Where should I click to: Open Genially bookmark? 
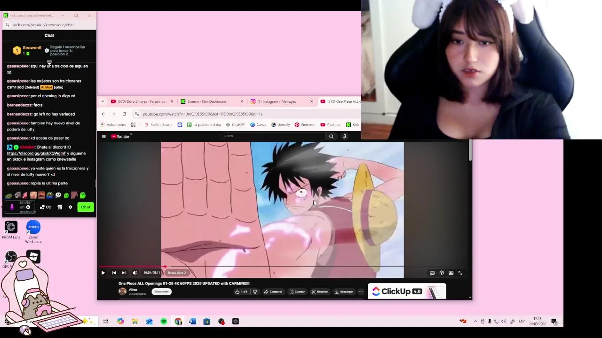[280, 125]
